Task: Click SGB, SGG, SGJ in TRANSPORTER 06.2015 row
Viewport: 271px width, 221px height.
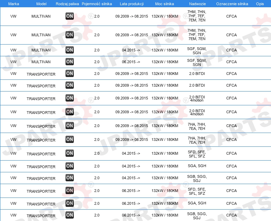Action: (x=197, y=216)
